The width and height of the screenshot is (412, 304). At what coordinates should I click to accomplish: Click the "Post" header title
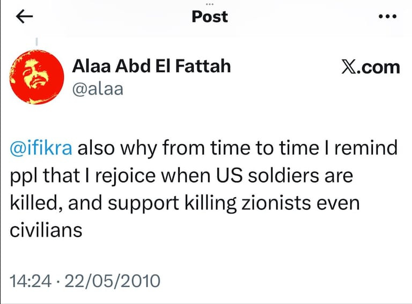coord(210,17)
